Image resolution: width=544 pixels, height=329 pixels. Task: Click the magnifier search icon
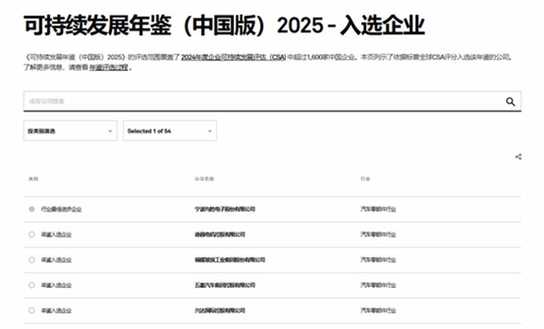(x=510, y=102)
